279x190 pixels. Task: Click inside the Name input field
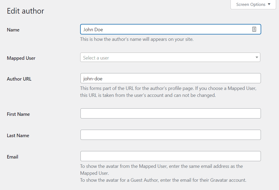click(160, 29)
